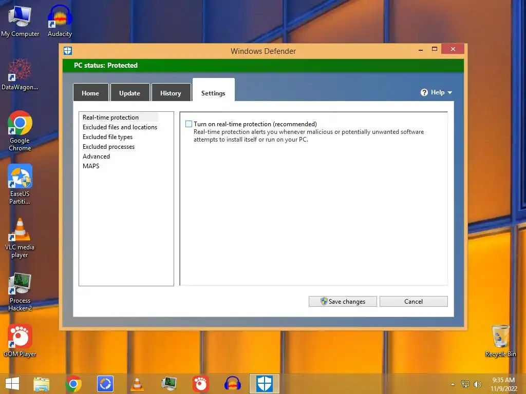Launch Chrome from the taskbar

coord(73,384)
